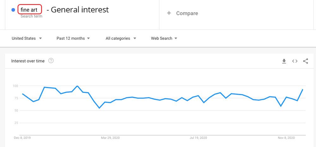The width and height of the screenshot is (316, 147).
Task: Click the final data point on the line
Action: (x=303, y=89)
